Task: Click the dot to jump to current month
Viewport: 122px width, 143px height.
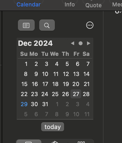Action: tap(81, 43)
